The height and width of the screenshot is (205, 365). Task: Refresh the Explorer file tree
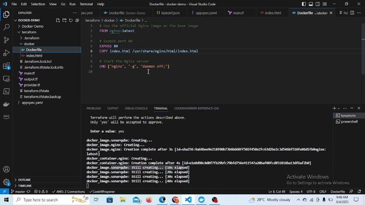point(71,20)
